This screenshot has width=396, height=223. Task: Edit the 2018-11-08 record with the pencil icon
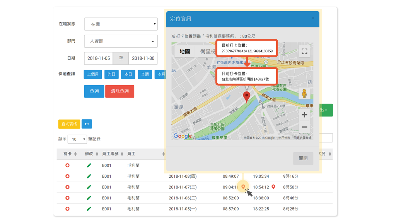pos(89,176)
